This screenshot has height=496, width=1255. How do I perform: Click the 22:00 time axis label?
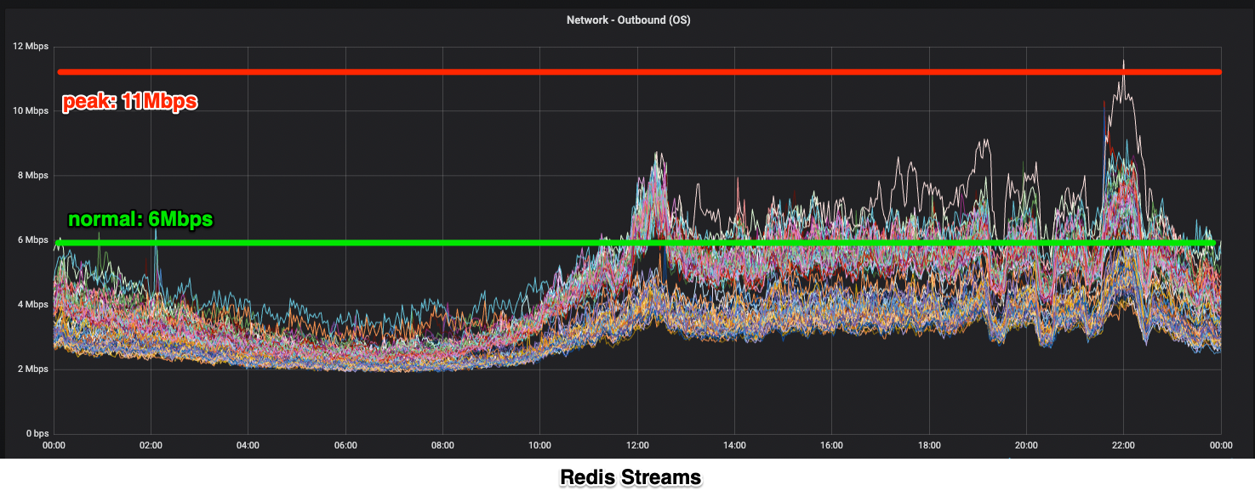pyautogui.click(x=1124, y=445)
